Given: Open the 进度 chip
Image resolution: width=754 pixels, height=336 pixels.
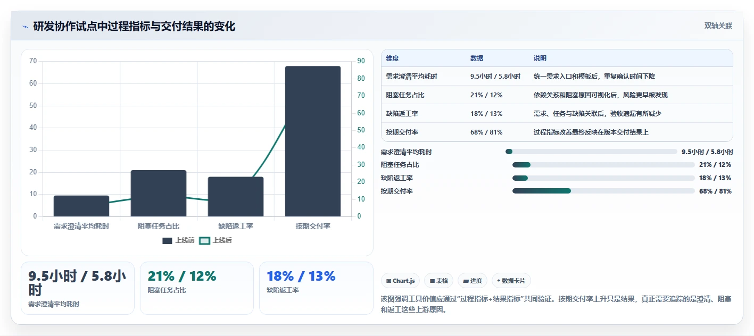Looking at the screenshot, I should (473, 281).
